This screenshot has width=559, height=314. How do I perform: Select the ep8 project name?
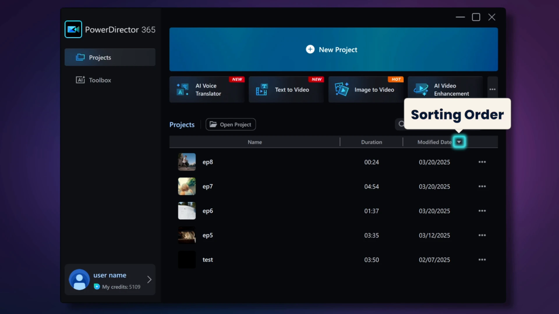(208, 162)
